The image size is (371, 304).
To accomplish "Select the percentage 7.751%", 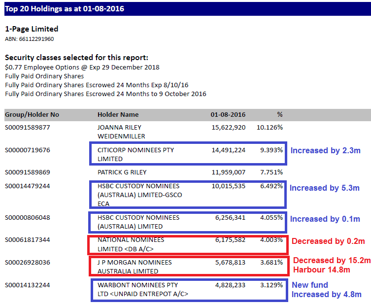I will point(271,172).
